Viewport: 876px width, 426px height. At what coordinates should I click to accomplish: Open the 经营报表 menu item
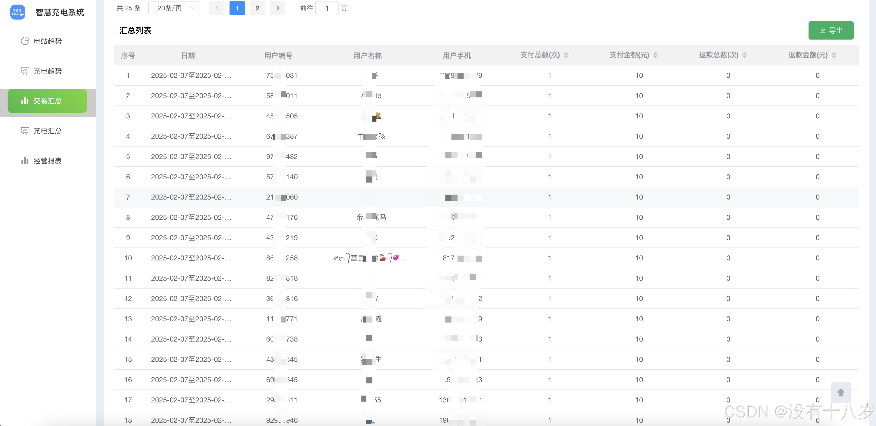[48, 161]
